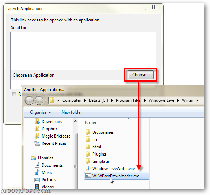Open Pictures library

click(49, 180)
